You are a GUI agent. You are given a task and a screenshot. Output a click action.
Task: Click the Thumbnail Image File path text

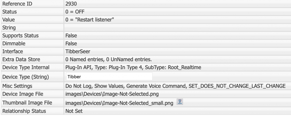point(120,103)
